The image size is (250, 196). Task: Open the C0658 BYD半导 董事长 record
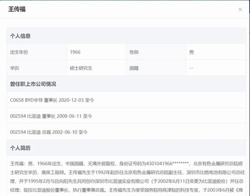[126, 100]
